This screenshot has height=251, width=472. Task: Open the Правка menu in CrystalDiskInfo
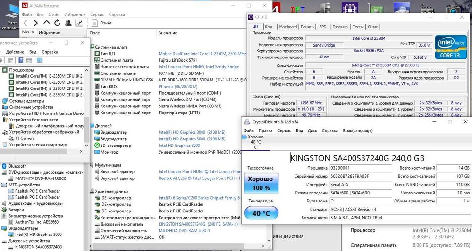coord(265,130)
